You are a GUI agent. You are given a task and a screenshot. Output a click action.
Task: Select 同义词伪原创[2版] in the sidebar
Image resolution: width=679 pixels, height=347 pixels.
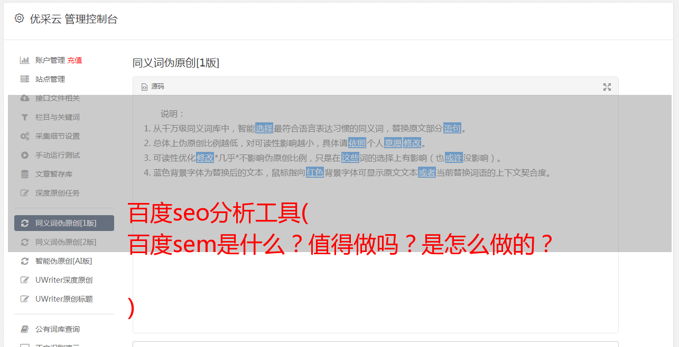pyautogui.click(x=64, y=242)
